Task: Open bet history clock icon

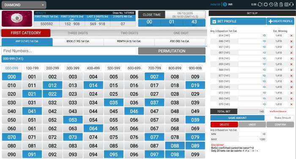Action: [x=271, y=4]
